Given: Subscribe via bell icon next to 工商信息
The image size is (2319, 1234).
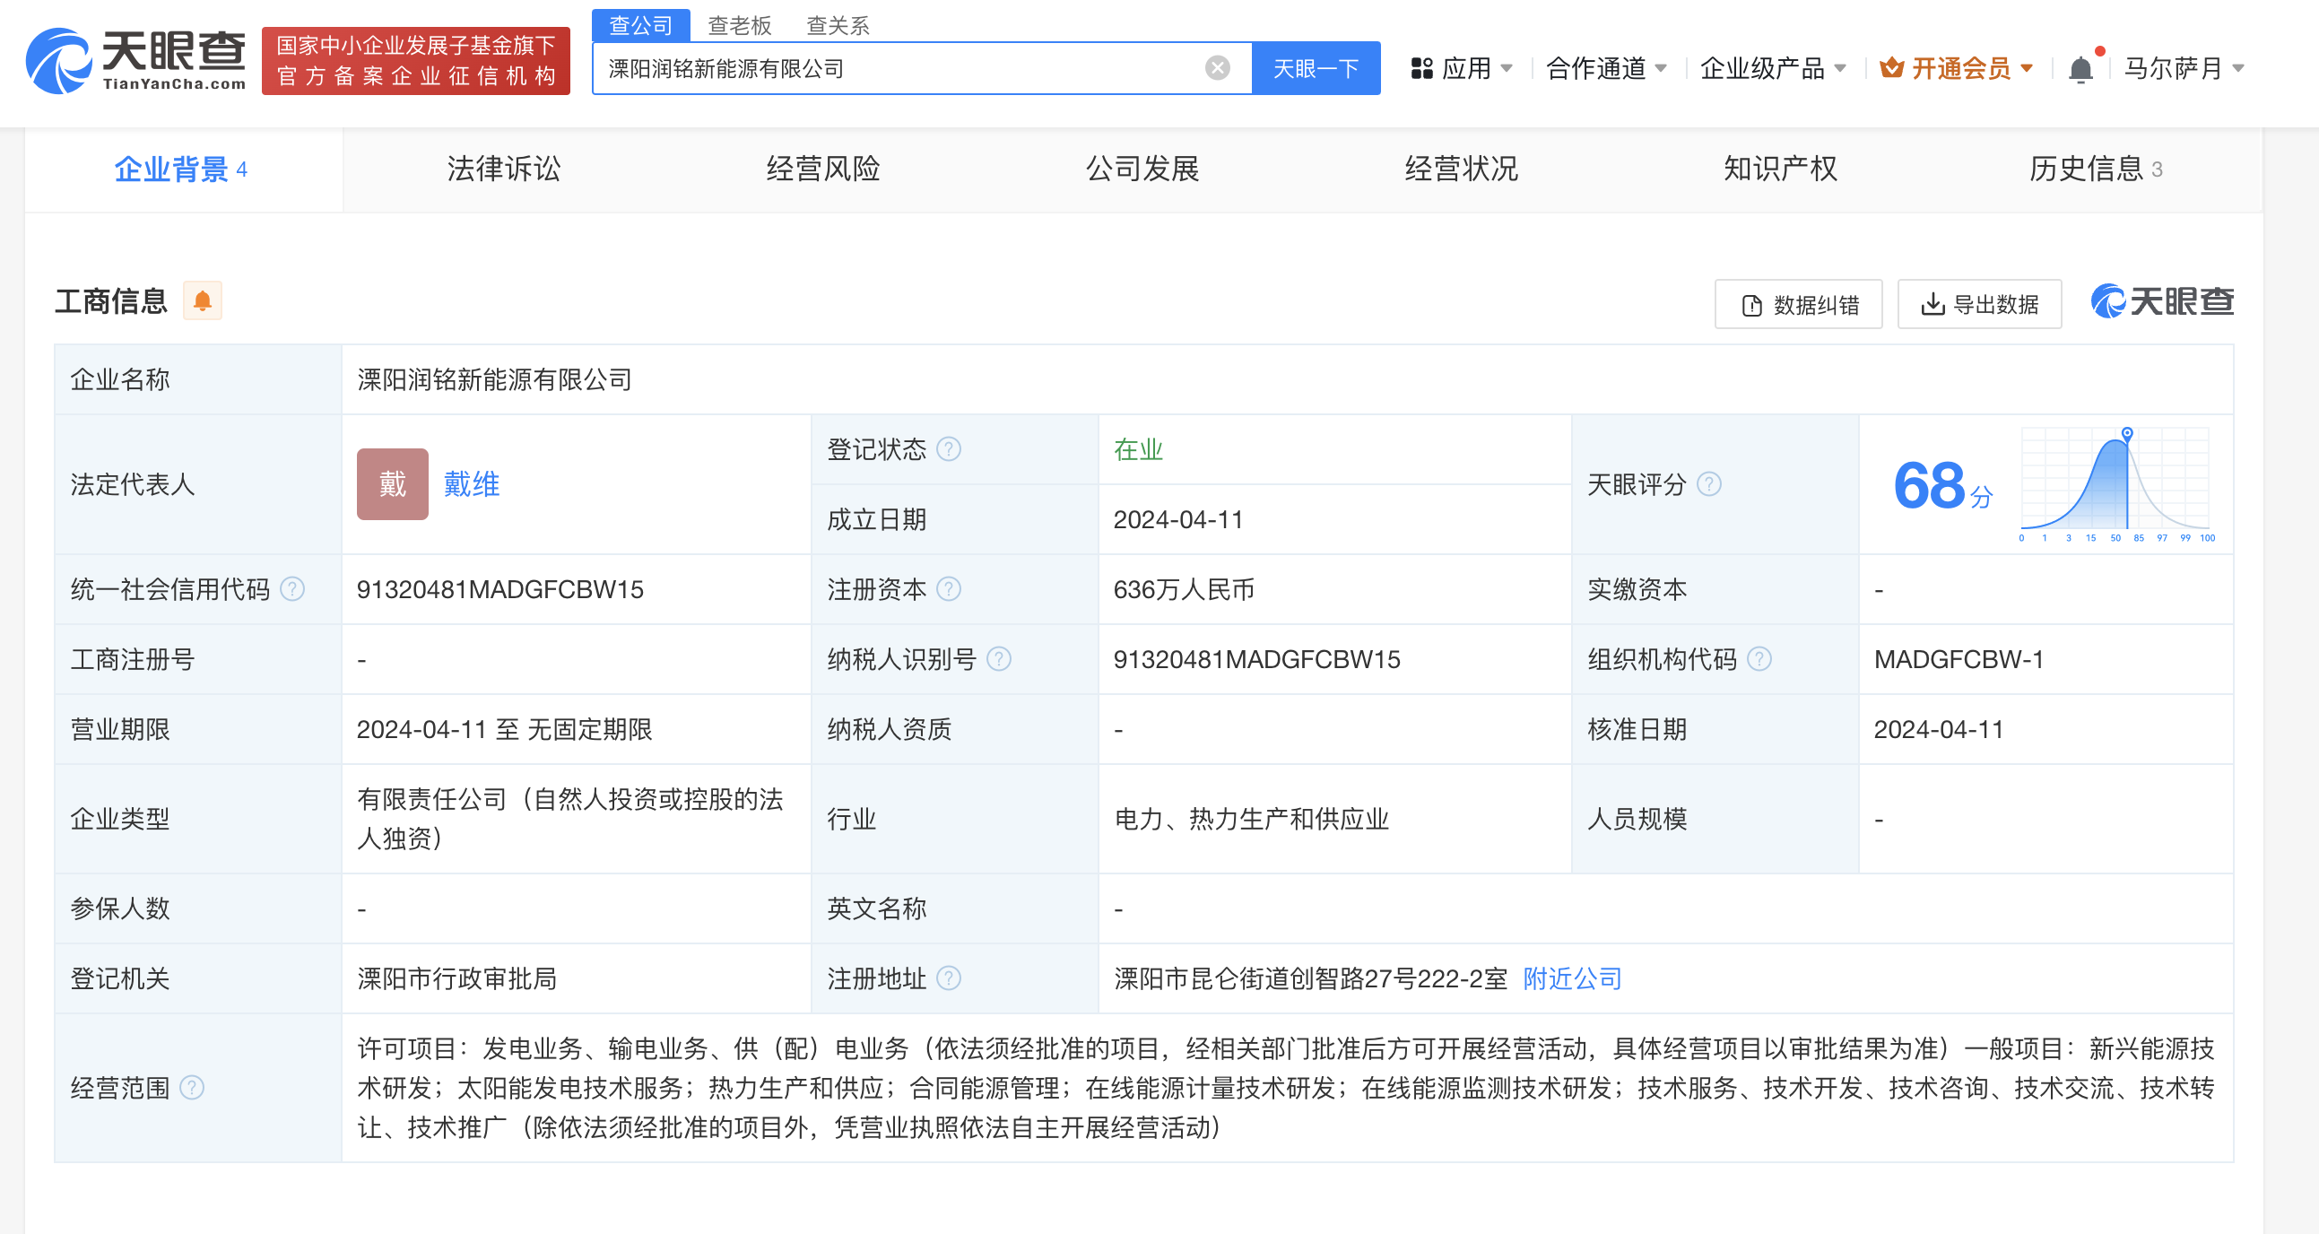Looking at the screenshot, I should (203, 300).
